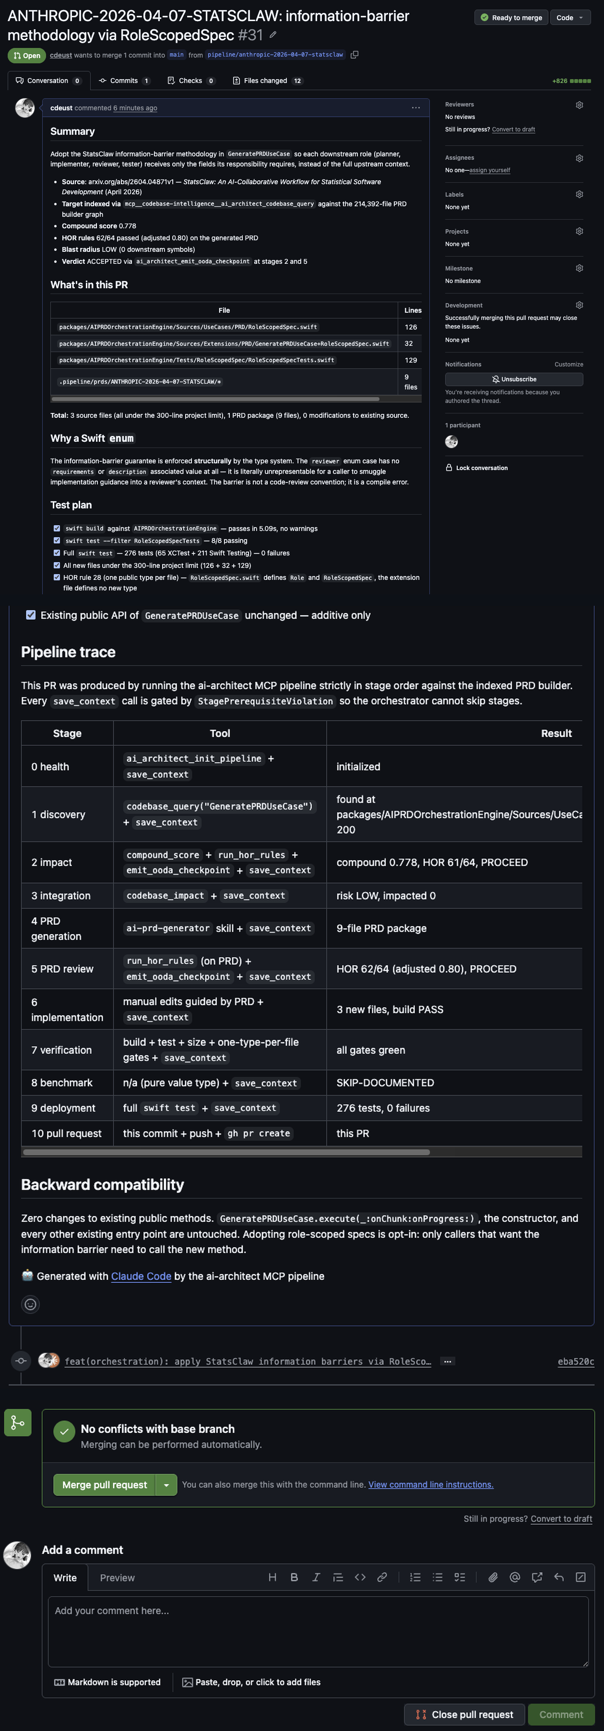The height and width of the screenshot is (1731, 604).
Task: Open the merge options dropdown arrow
Action: [166, 1485]
